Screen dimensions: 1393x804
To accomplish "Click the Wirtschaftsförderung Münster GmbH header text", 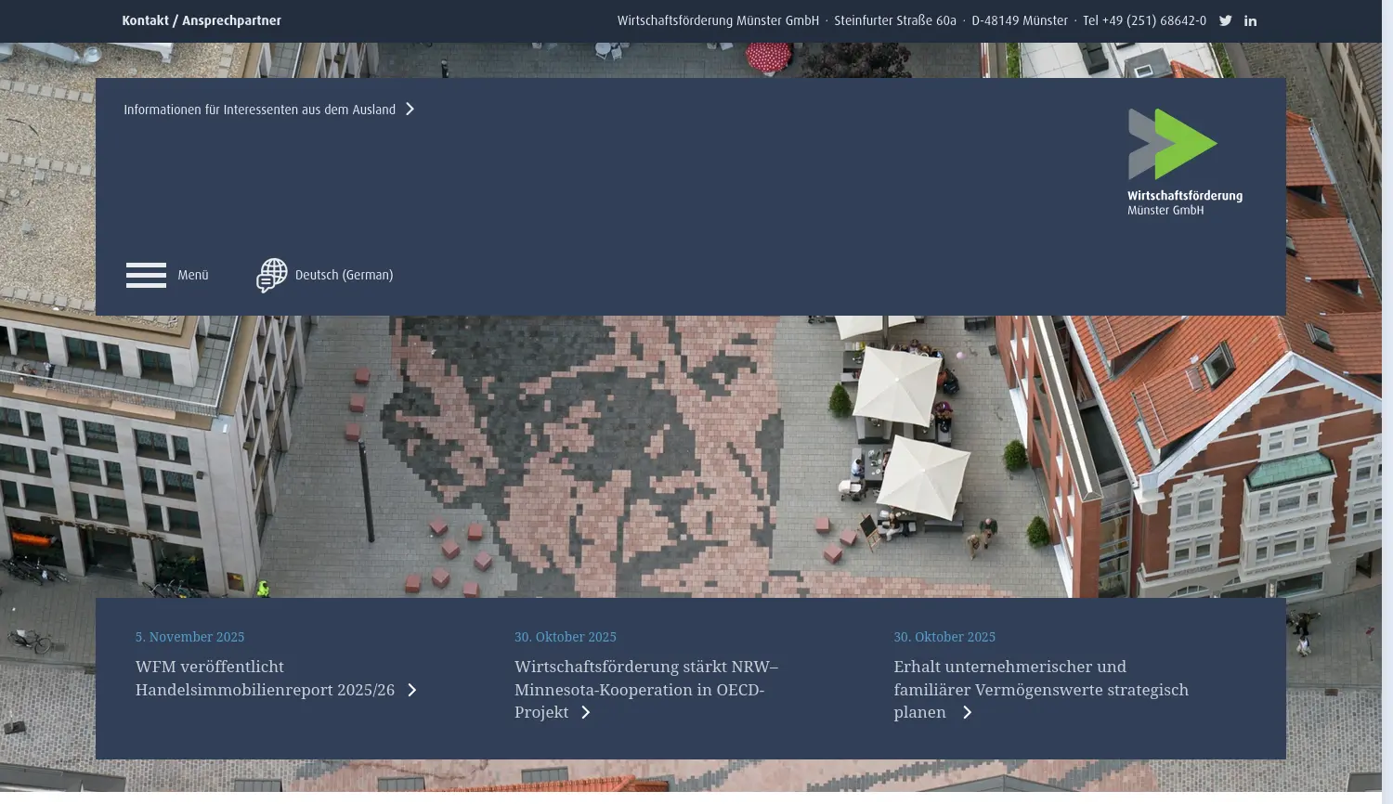I will [x=717, y=19].
